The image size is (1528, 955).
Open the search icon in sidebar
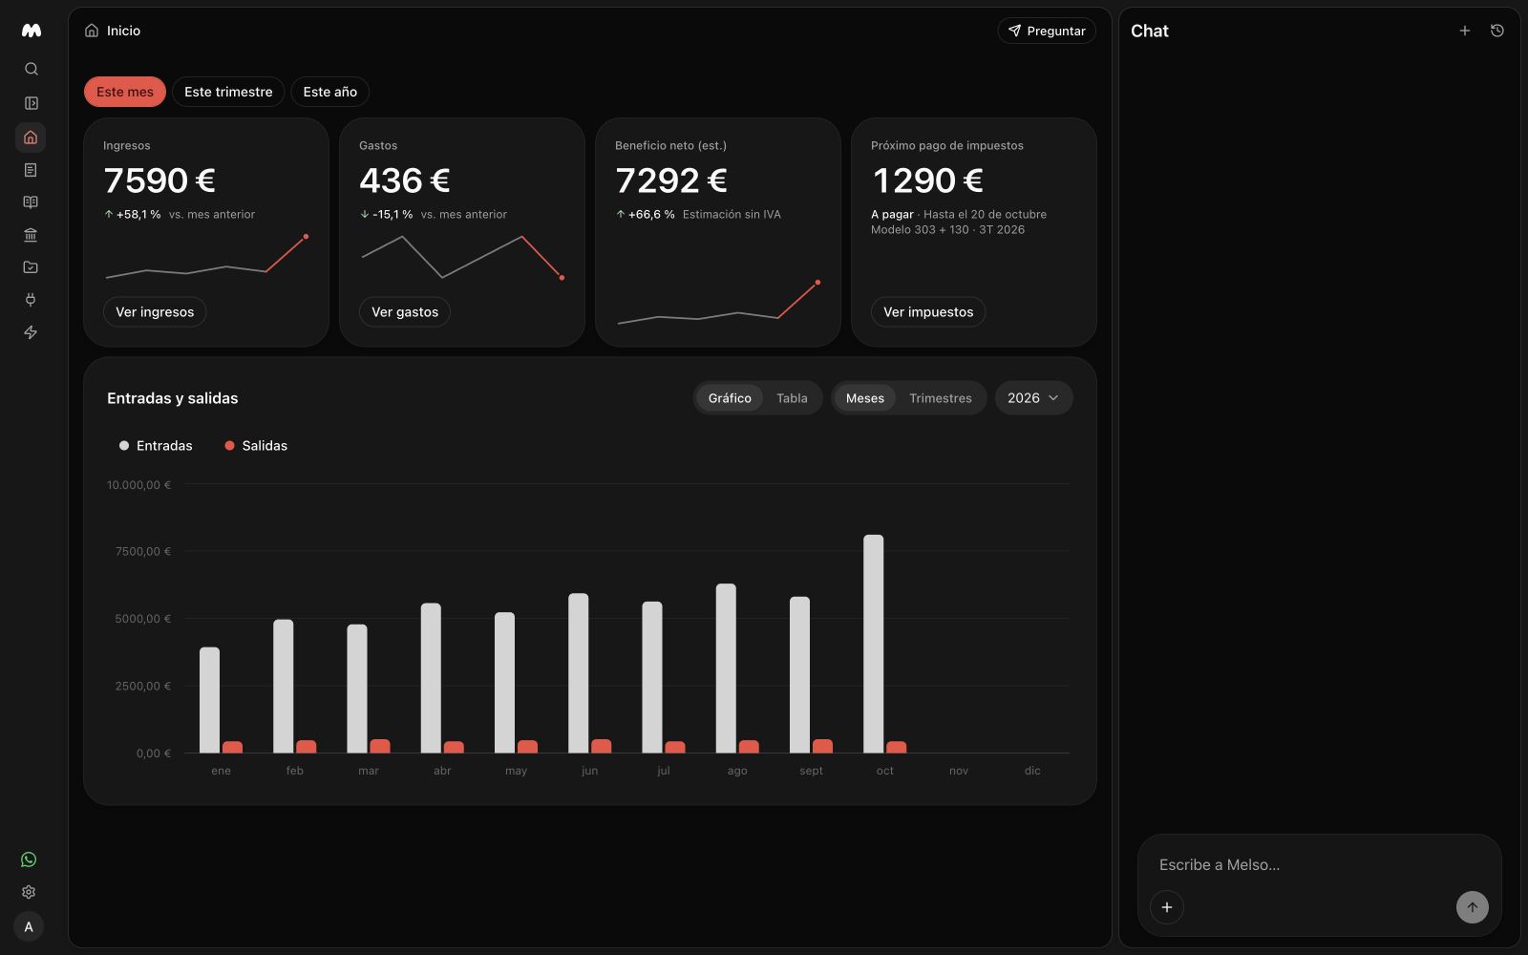coord(31,69)
